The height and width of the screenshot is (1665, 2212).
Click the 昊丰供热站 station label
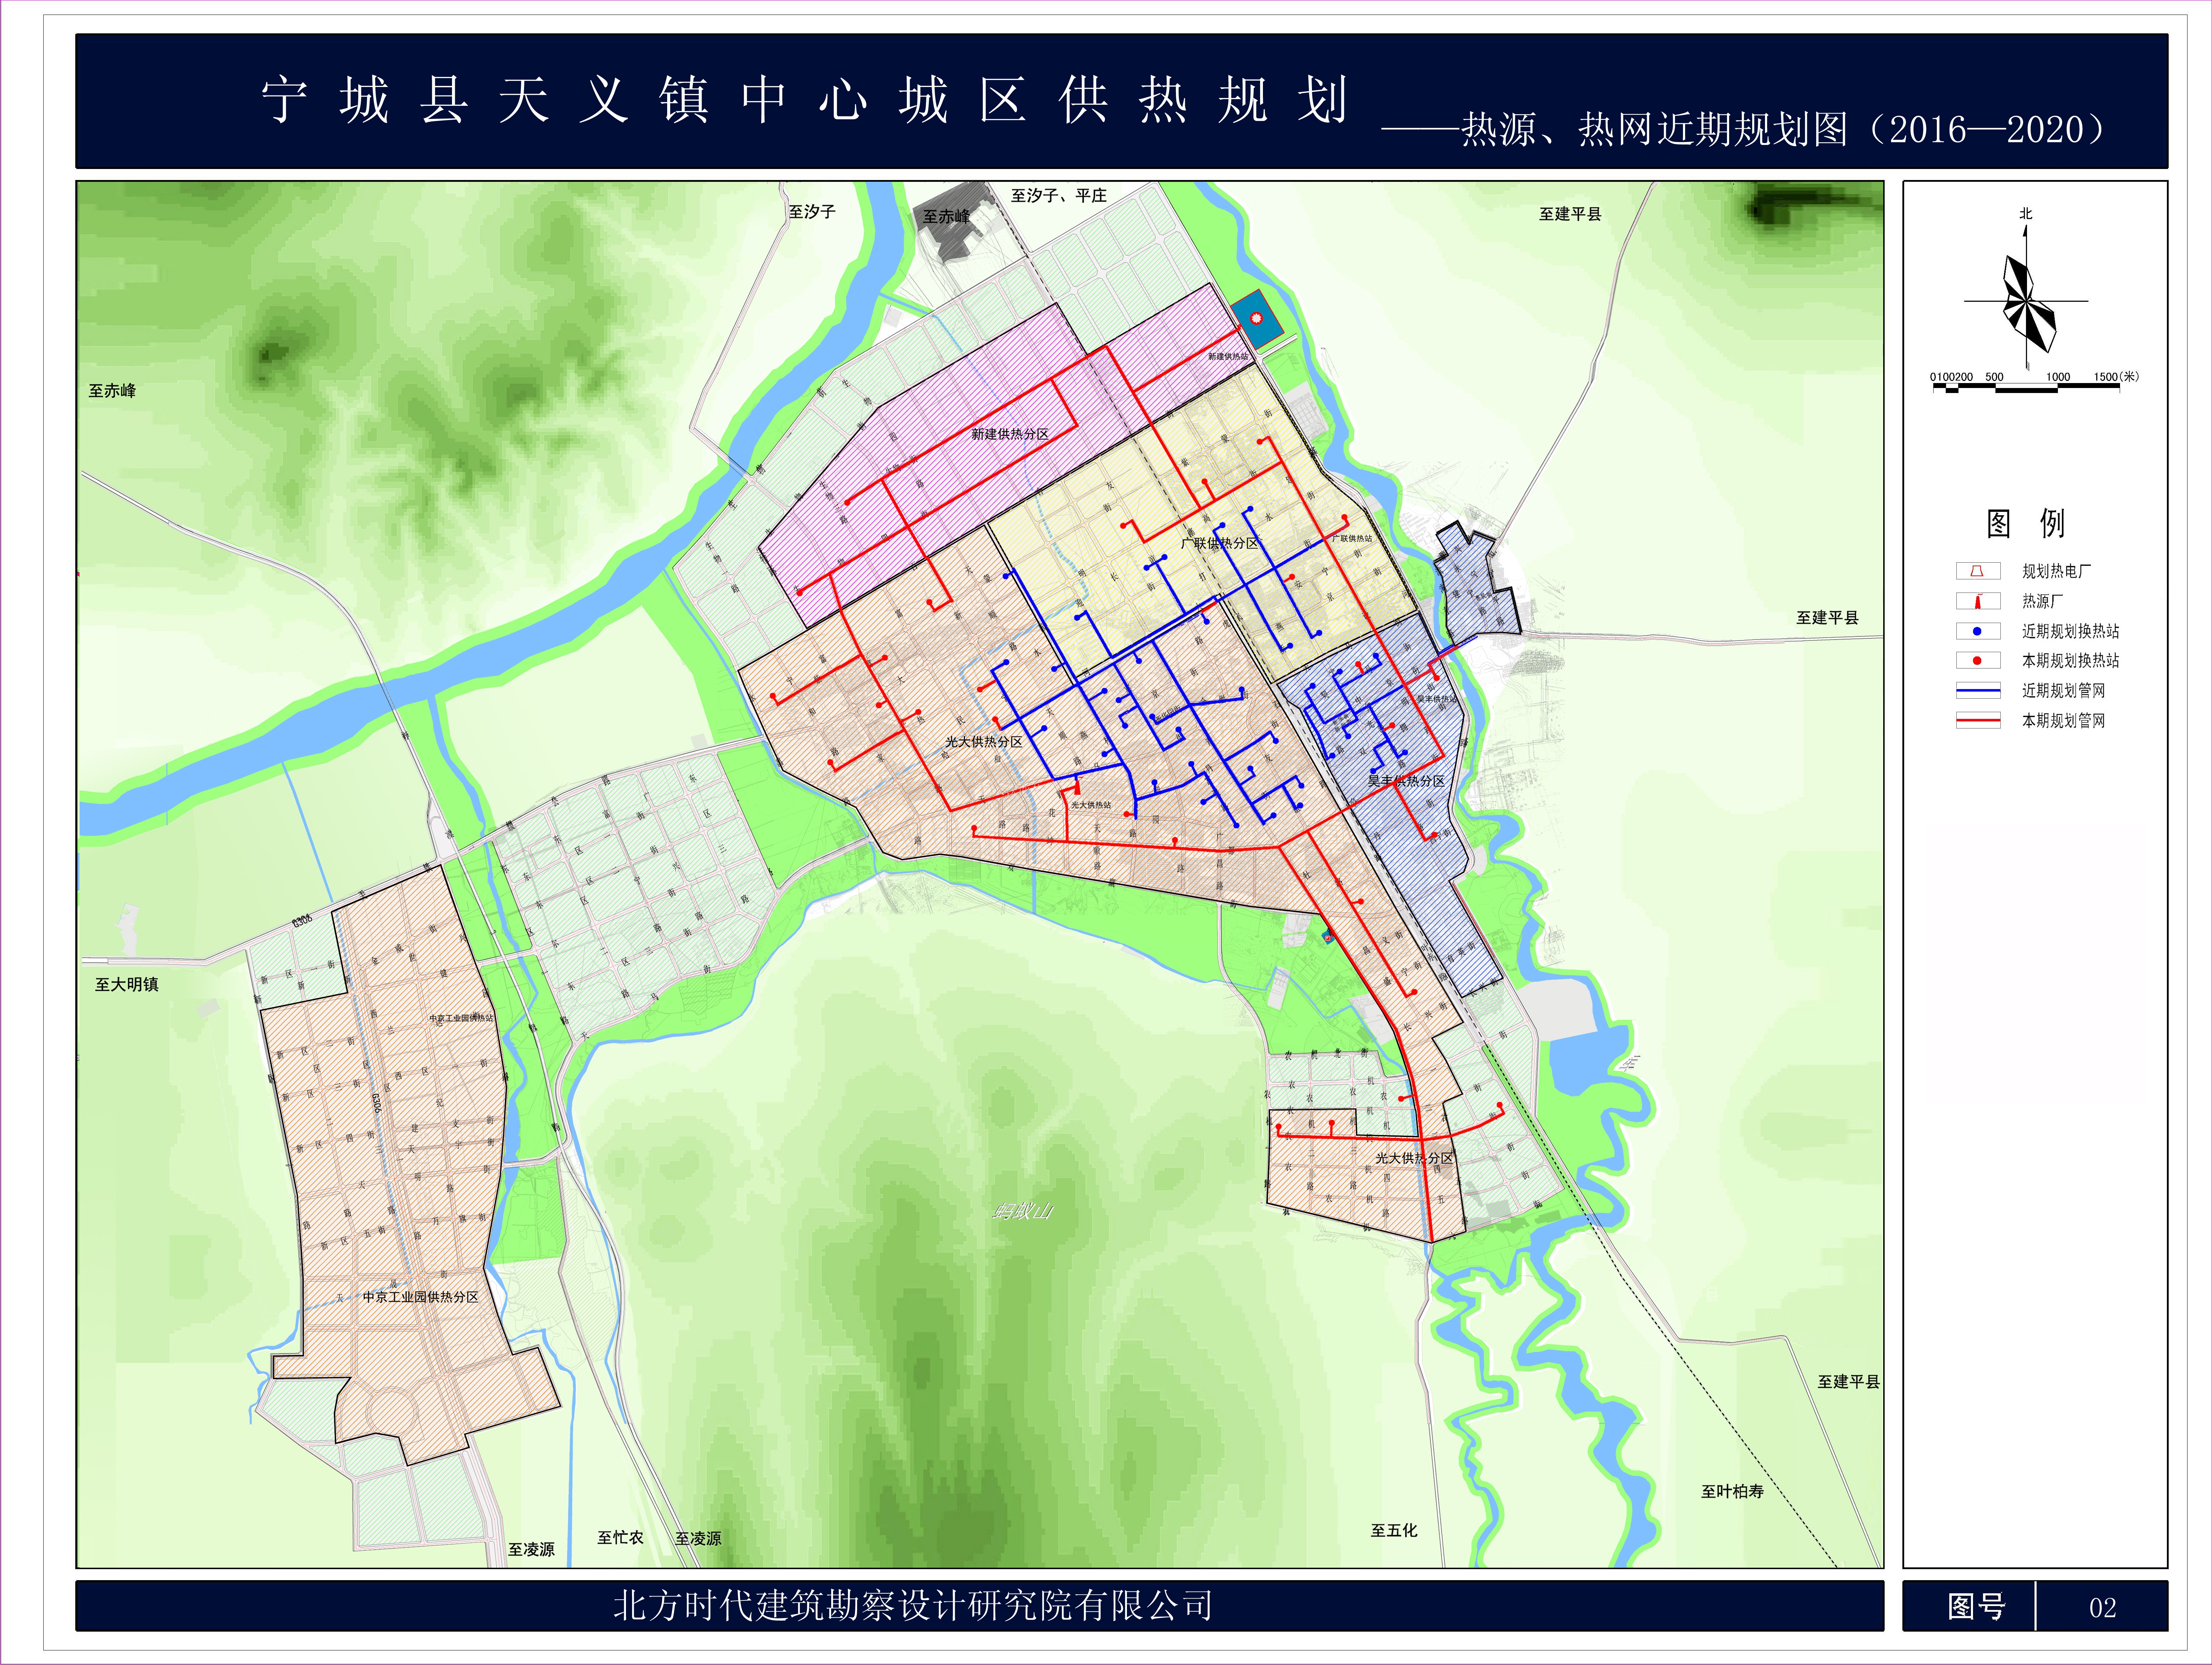pos(1437,699)
